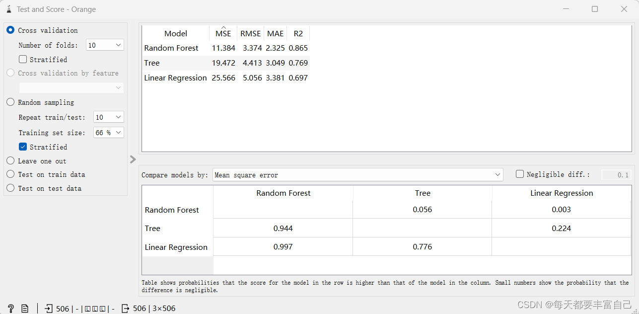Click comparison cell 0.056

click(423, 210)
